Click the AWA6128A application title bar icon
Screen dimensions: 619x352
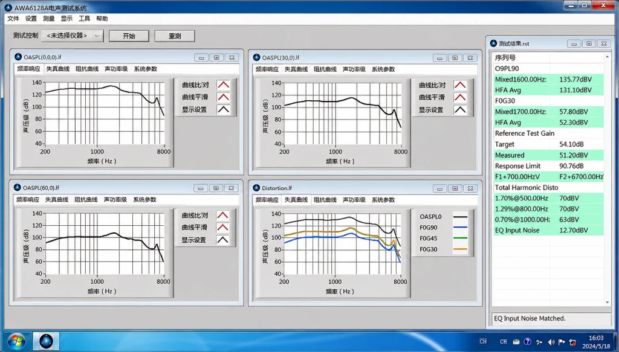pos(8,7)
